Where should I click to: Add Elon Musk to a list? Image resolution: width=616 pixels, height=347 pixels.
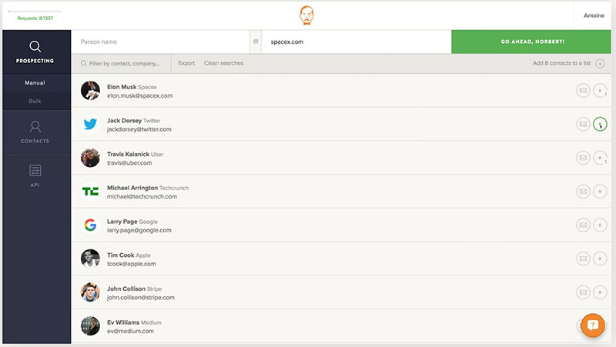pyautogui.click(x=600, y=91)
